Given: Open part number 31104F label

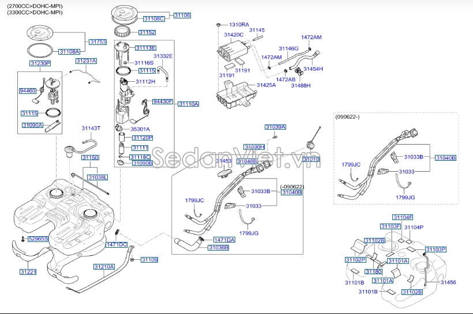Looking at the screenshot, I should coord(403,217).
